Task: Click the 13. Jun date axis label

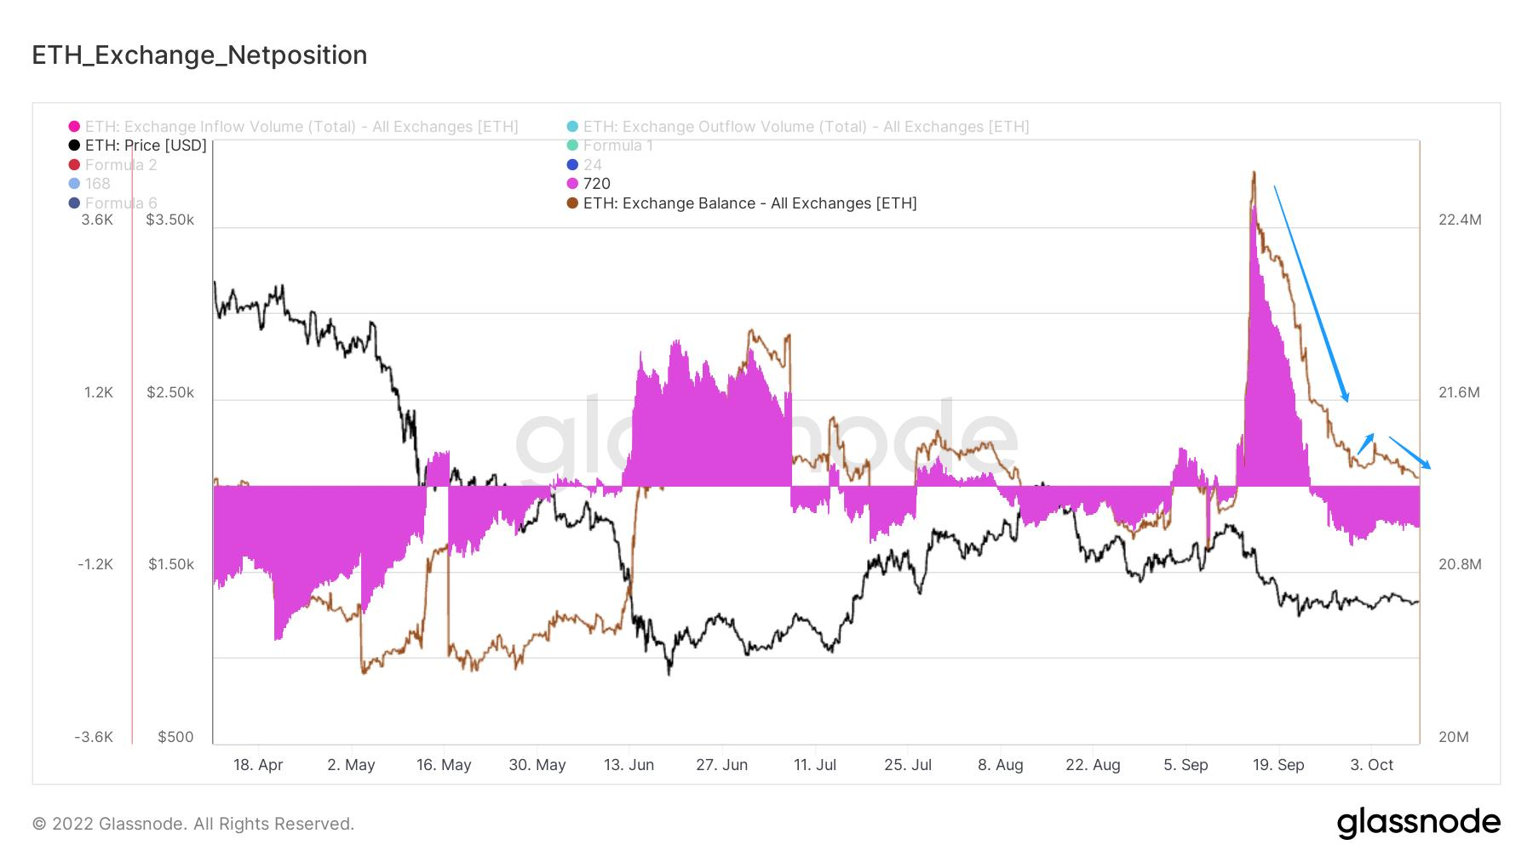Action: point(629,765)
